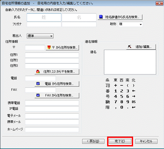Click the 2 key on the keypad
Screen dimensions: 164x149
(122, 91)
